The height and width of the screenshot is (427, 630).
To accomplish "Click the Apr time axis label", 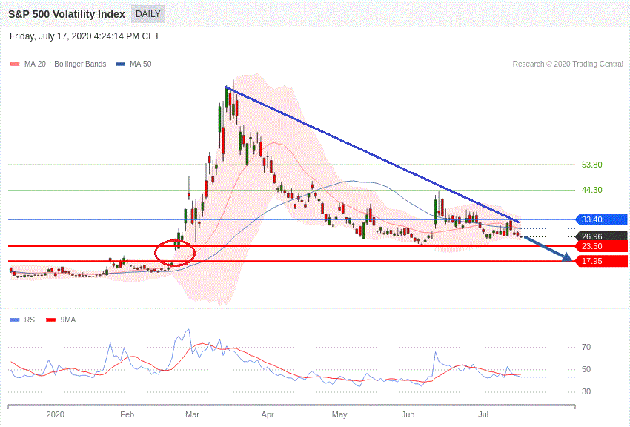I will pos(268,414).
